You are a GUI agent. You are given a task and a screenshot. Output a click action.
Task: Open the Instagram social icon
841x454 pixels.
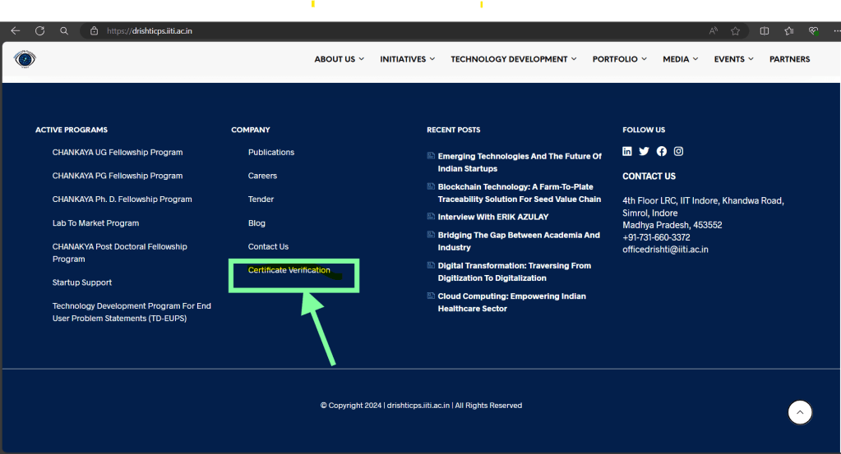(678, 151)
